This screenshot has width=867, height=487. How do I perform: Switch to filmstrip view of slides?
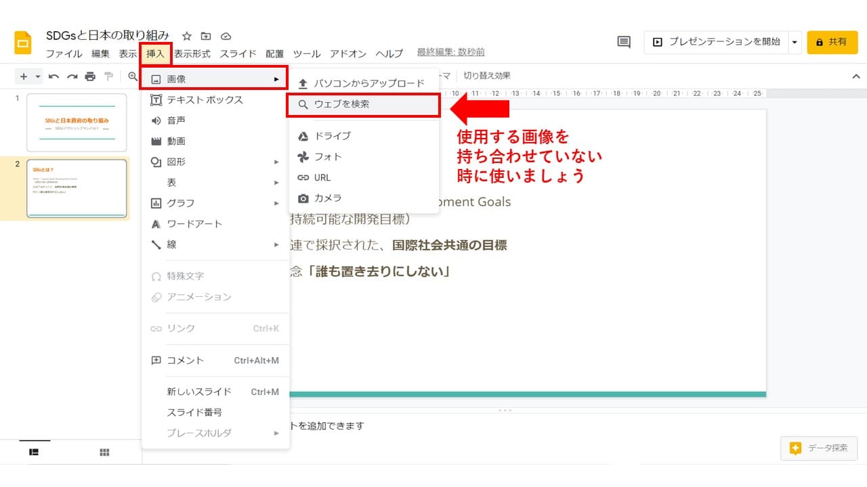coord(34,453)
